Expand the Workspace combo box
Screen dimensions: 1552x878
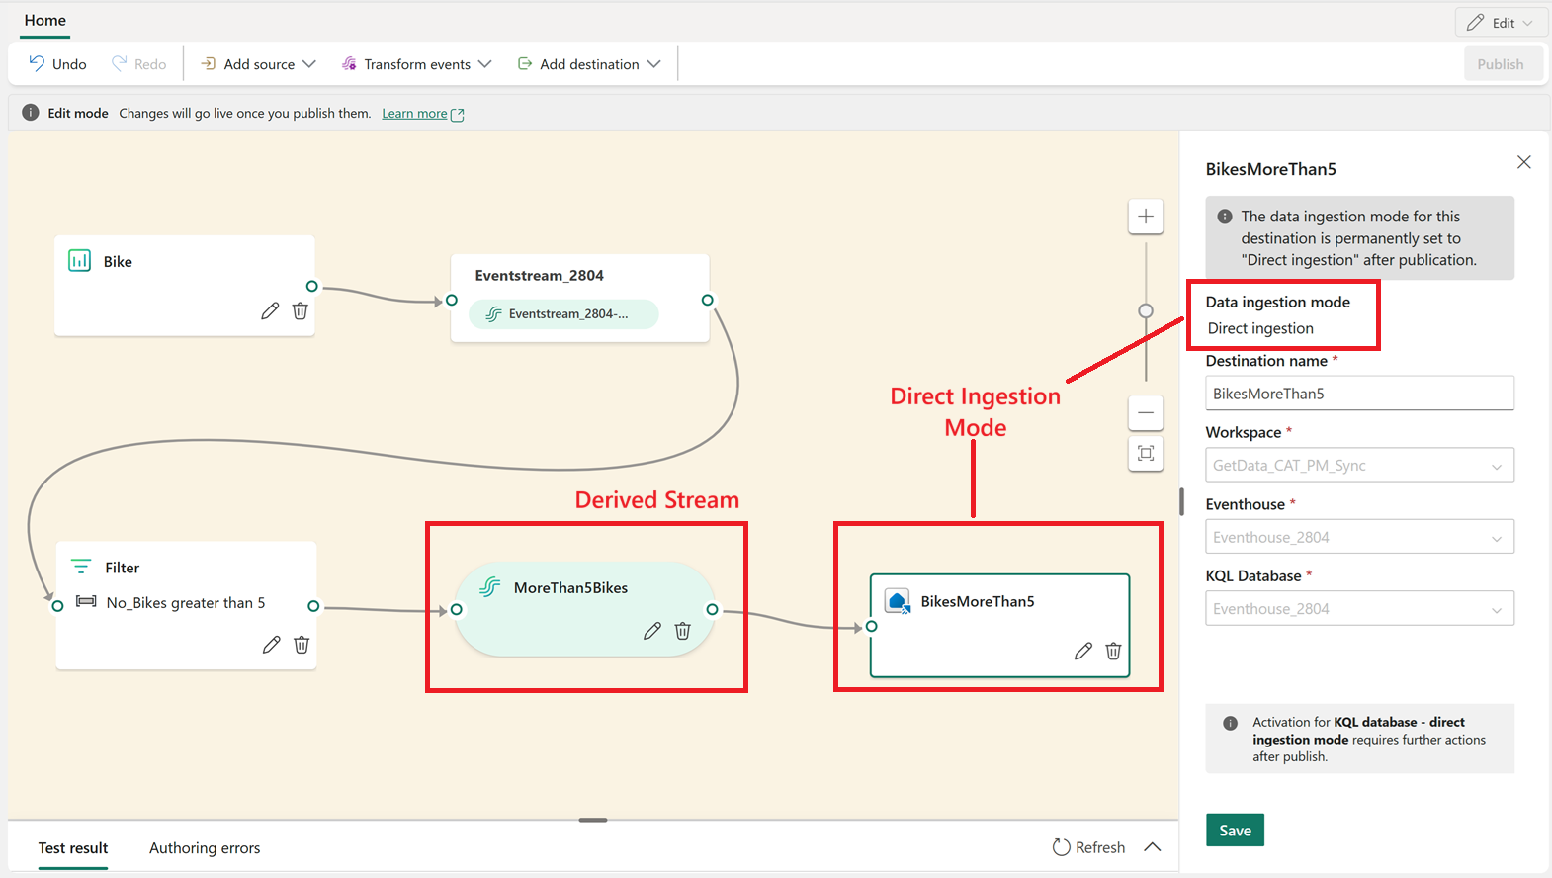(1359, 466)
